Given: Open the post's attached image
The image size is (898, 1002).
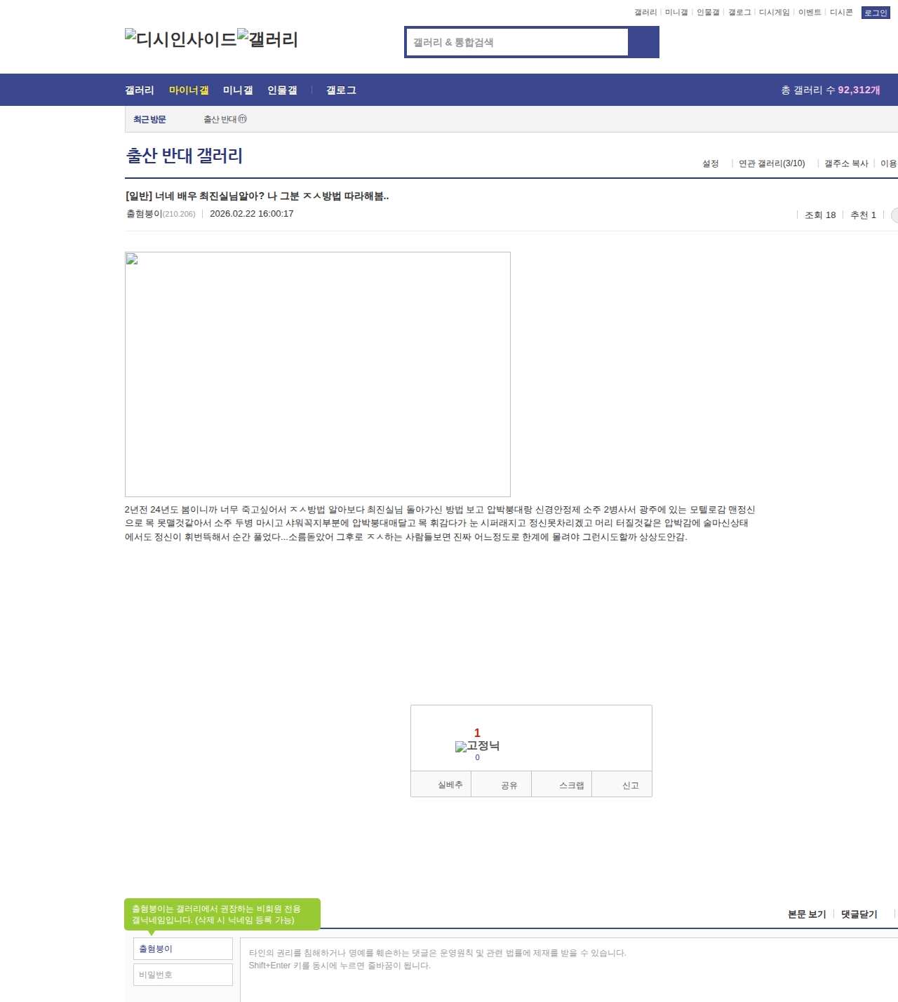Looking at the screenshot, I should tap(317, 374).
